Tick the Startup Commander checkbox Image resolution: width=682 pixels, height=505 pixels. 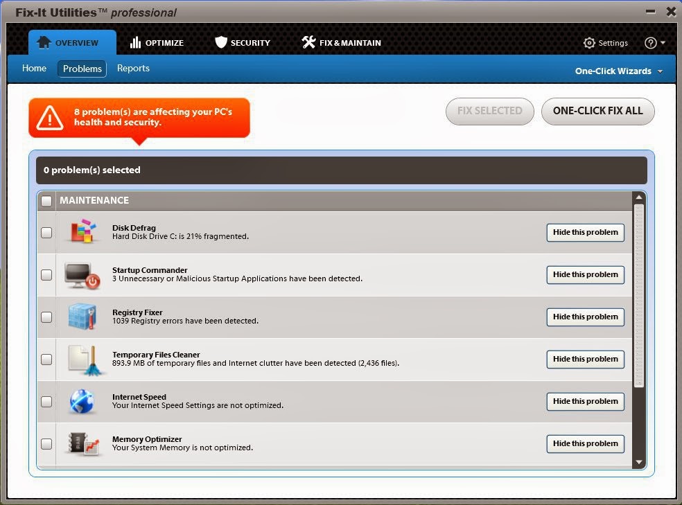click(x=46, y=274)
